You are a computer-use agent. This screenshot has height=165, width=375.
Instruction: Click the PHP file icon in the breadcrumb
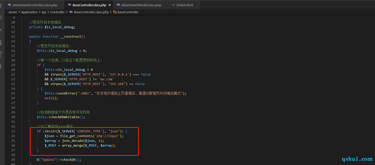point(71,12)
